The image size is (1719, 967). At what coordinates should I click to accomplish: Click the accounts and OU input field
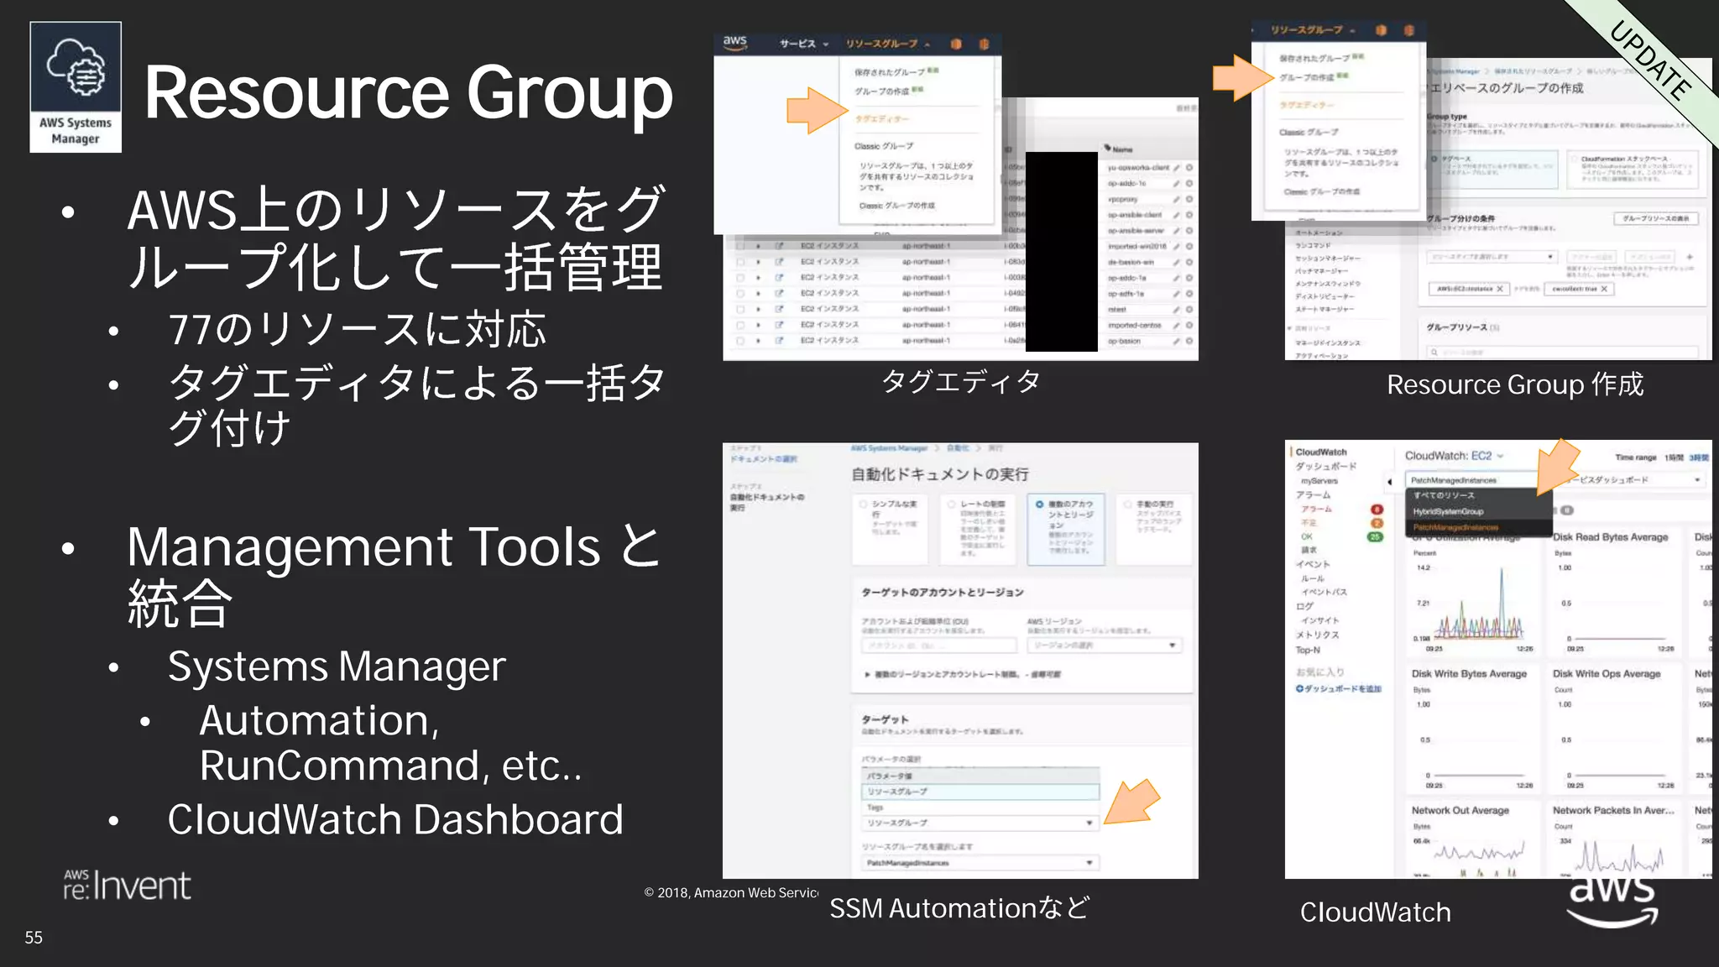click(938, 646)
